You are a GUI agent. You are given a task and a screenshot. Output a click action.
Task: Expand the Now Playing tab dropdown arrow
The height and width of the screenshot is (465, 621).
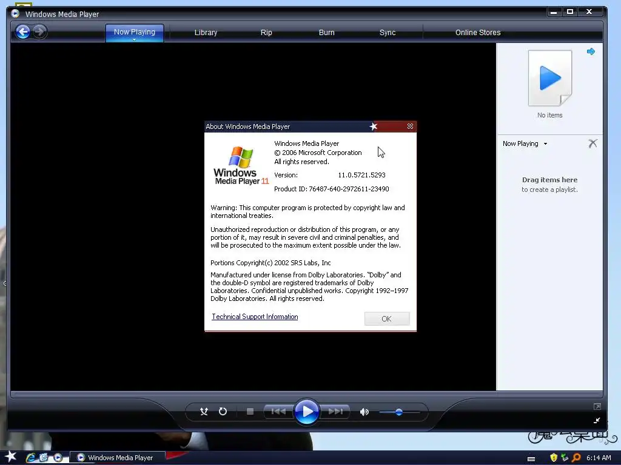pyautogui.click(x=134, y=39)
